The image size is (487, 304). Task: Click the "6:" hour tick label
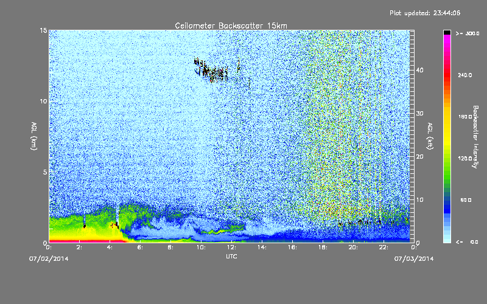click(x=140, y=247)
